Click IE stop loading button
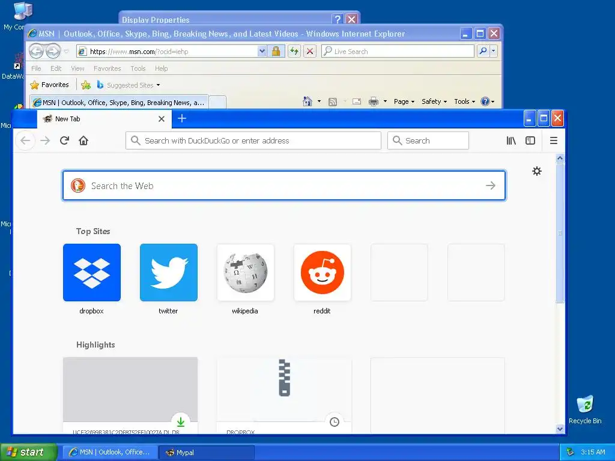This screenshot has height=461, width=615. [x=310, y=51]
